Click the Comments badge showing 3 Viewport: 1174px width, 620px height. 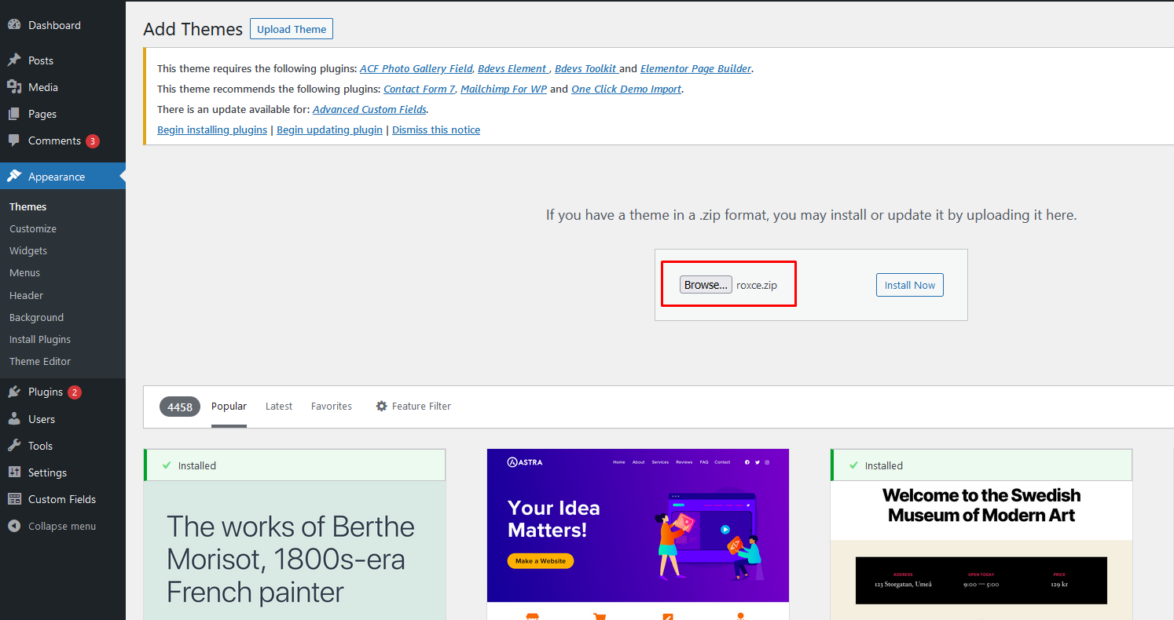93,141
